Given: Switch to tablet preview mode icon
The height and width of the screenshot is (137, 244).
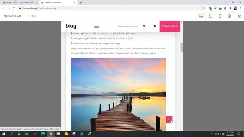Looking at the screenshot, I should point(211,16).
